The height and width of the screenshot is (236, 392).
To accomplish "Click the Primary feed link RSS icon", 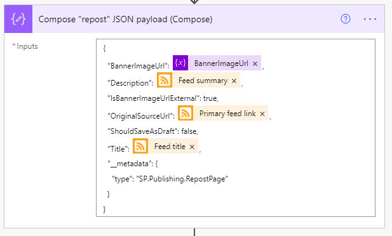I will (x=186, y=113).
